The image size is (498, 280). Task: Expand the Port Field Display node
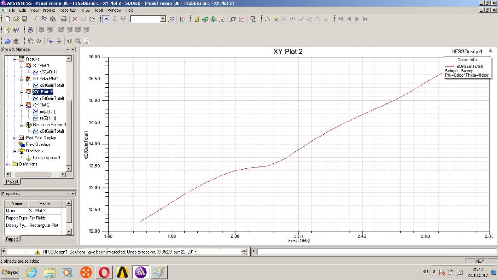point(15,138)
